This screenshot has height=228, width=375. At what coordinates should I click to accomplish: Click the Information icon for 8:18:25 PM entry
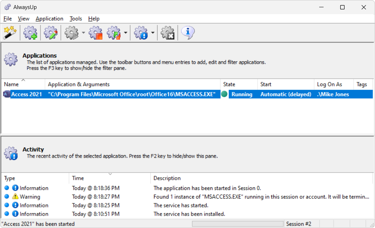tap(15, 205)
